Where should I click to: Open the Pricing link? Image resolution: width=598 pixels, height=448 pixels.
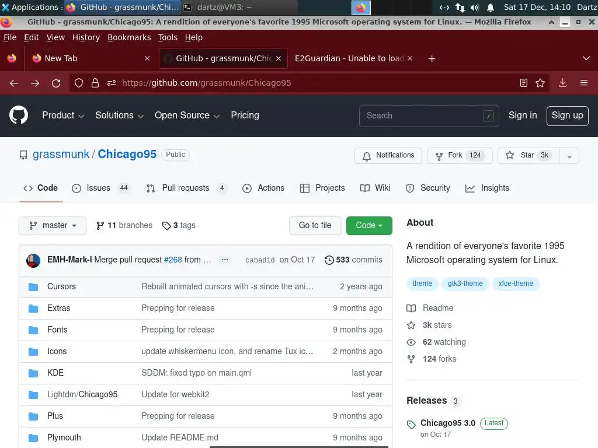coord(245,116)
